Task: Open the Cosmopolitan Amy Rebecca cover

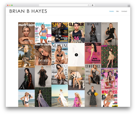Action: tap(93, 53)
